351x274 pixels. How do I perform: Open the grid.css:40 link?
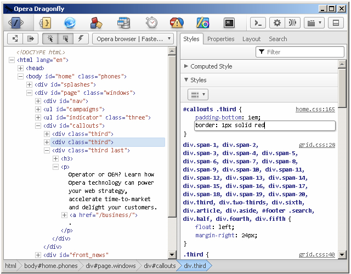click(x=317, y=254)
